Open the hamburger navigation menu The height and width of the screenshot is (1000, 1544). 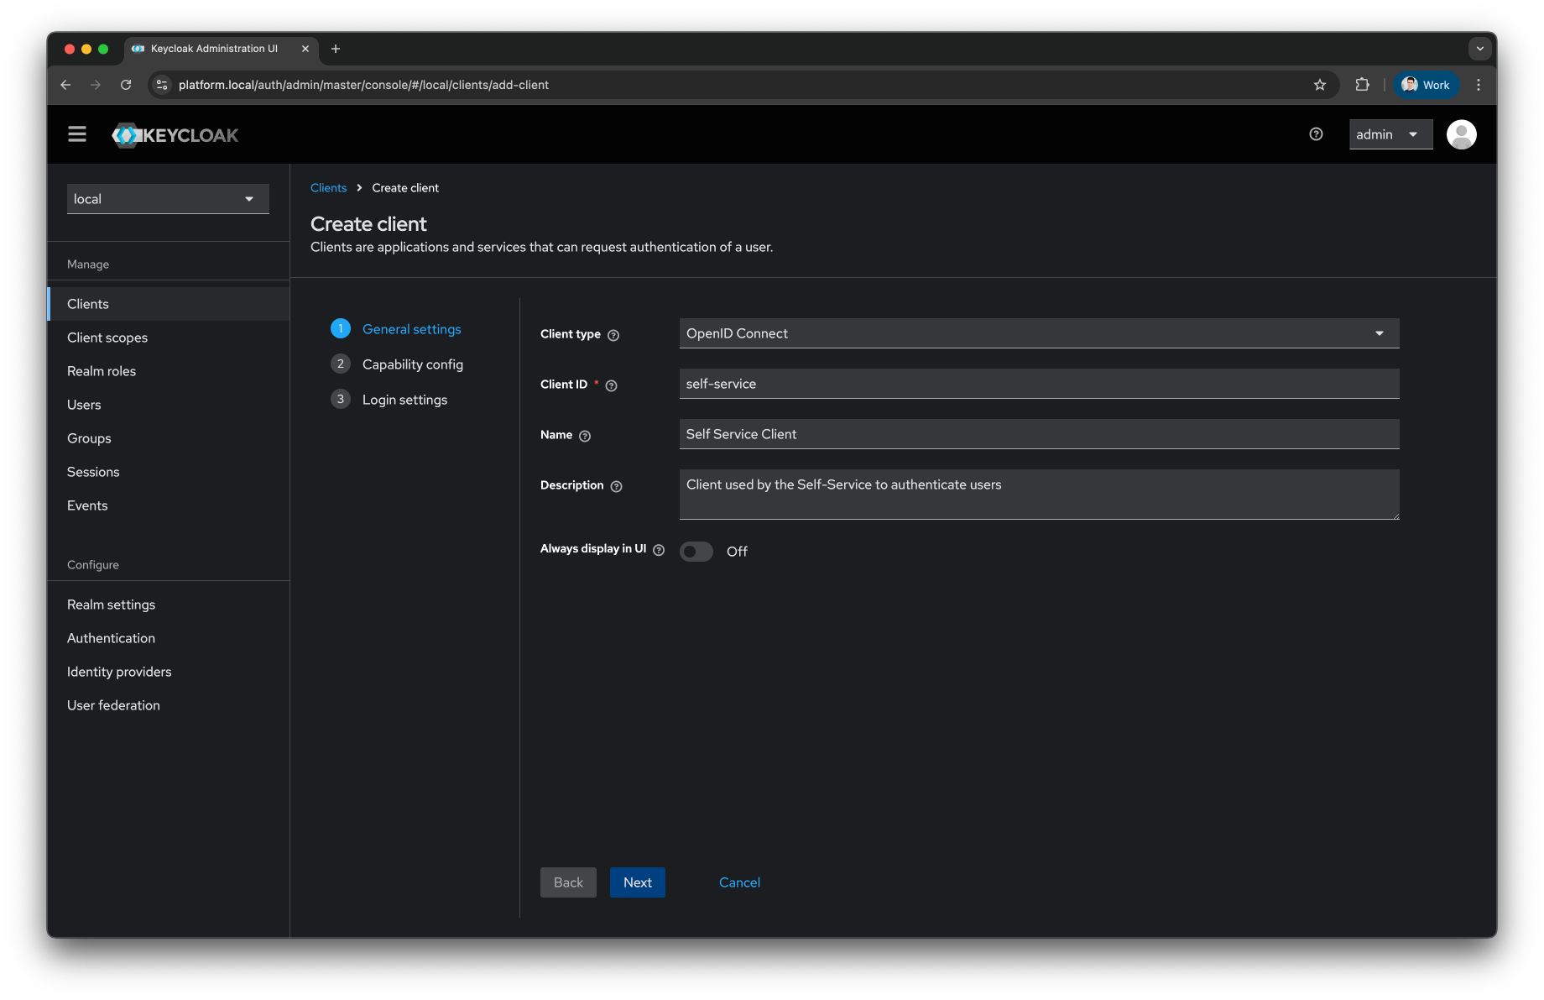(x=76, y=134)
